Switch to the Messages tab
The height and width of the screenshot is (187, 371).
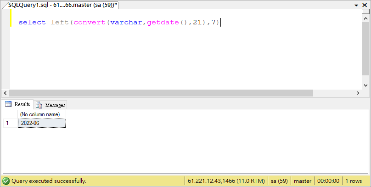pyautogui.click(x=51, y=105)
